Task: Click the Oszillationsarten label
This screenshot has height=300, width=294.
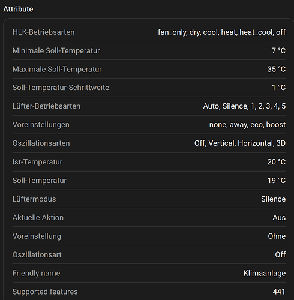Action: pyautogui.click(x=41, y=143)
